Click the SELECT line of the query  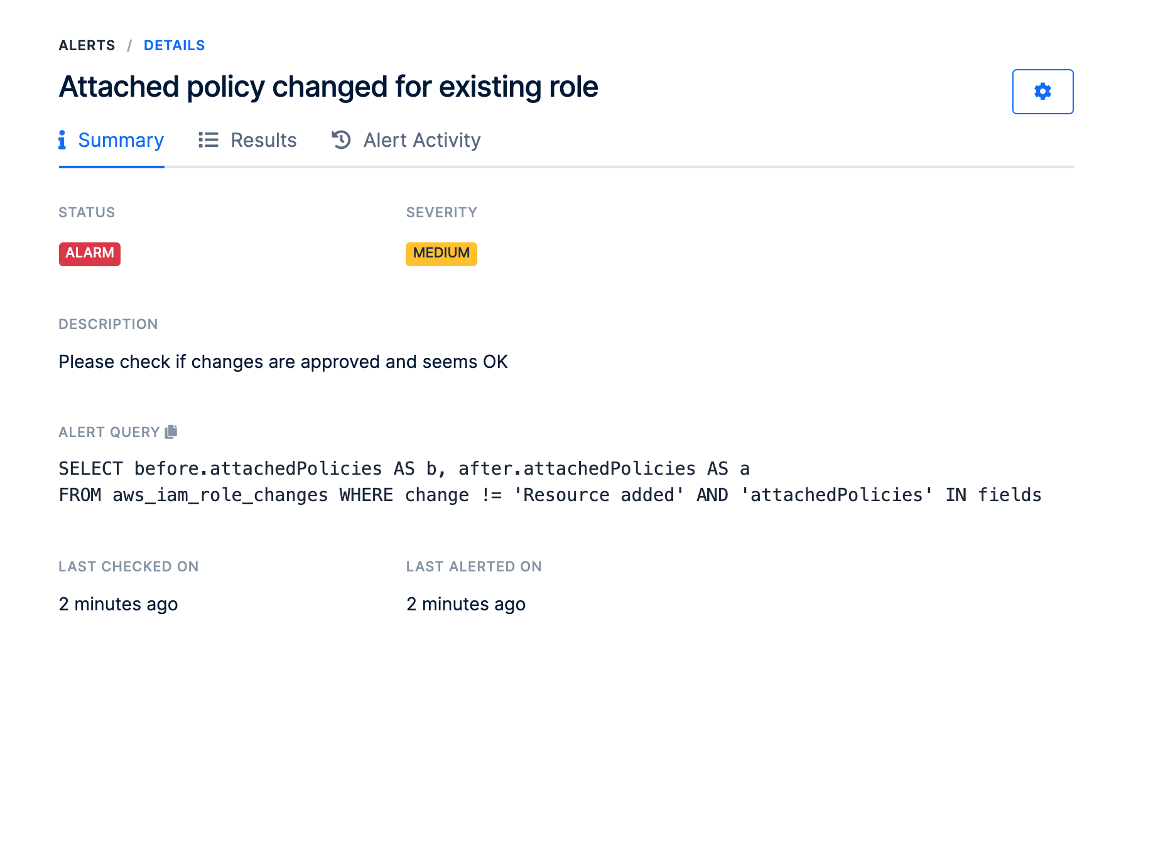point(403,468)
